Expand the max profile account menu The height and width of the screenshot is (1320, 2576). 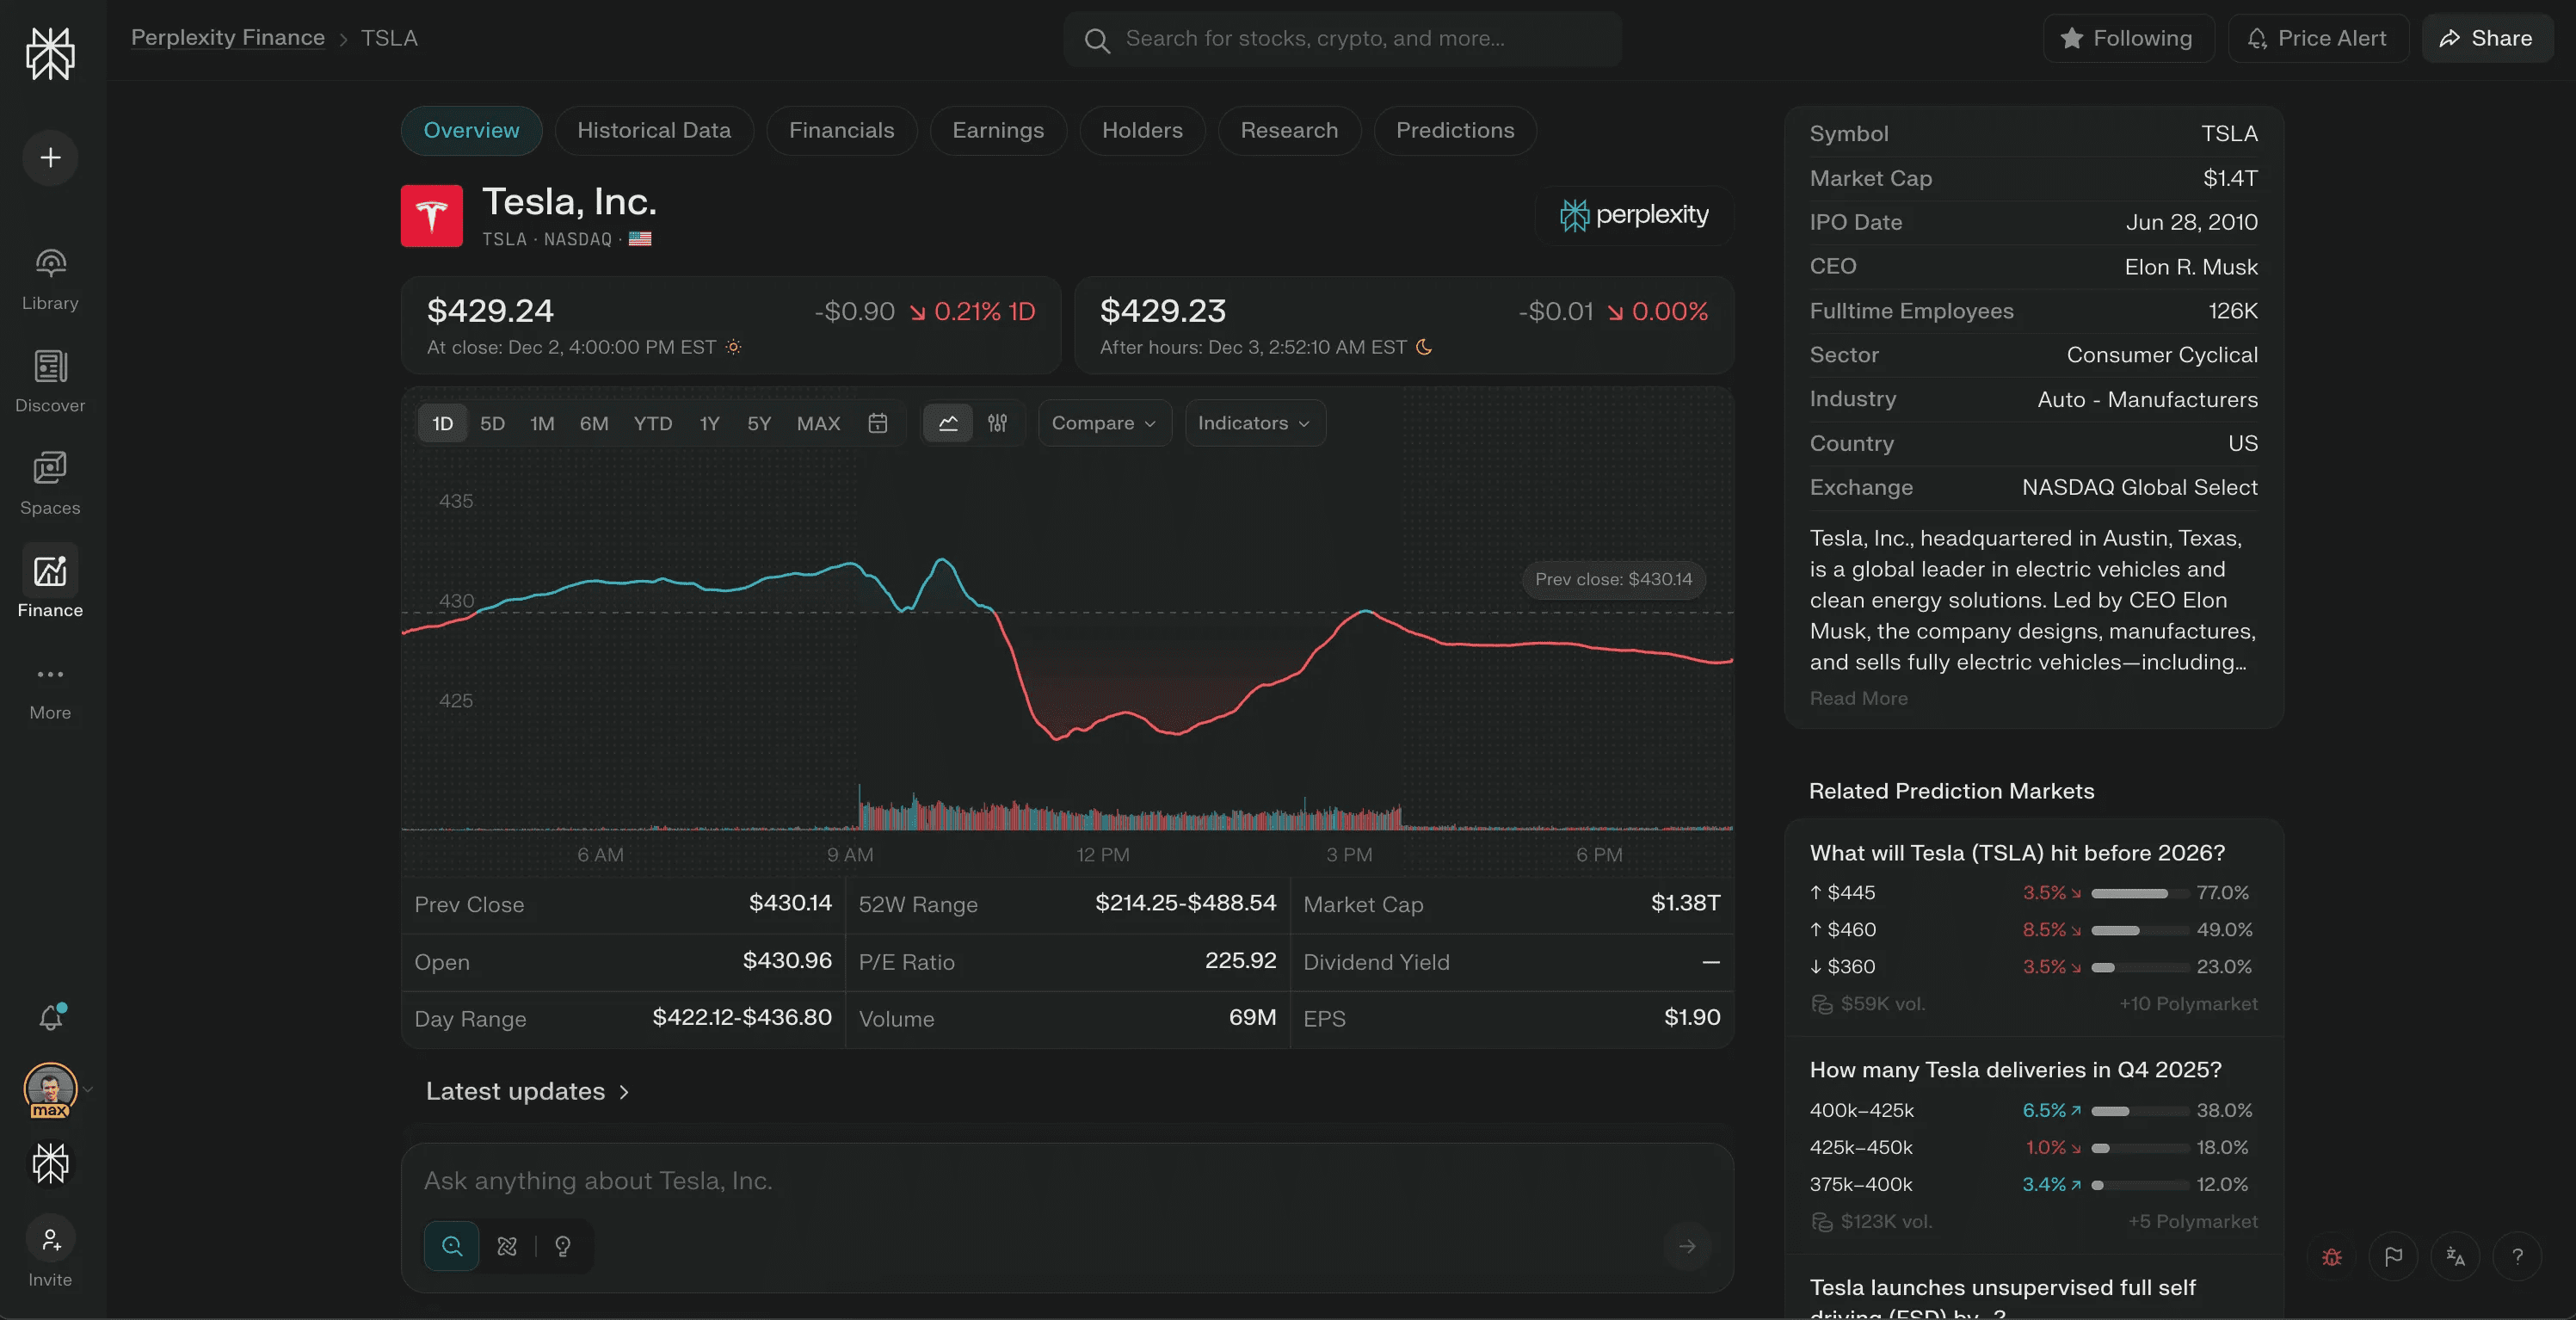coord(86,1090)
